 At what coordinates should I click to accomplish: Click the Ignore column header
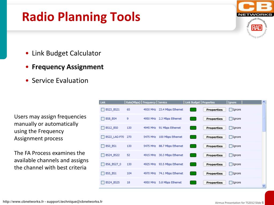[235, 102]
